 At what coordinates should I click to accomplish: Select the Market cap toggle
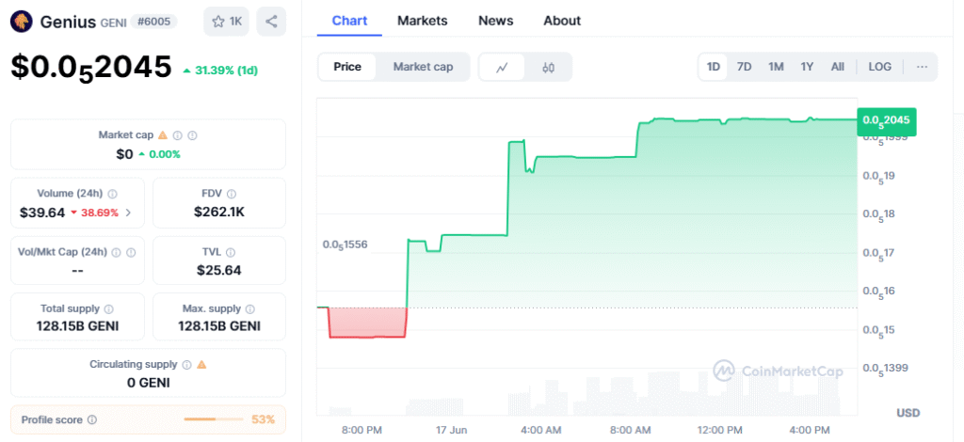coord(423,67)
